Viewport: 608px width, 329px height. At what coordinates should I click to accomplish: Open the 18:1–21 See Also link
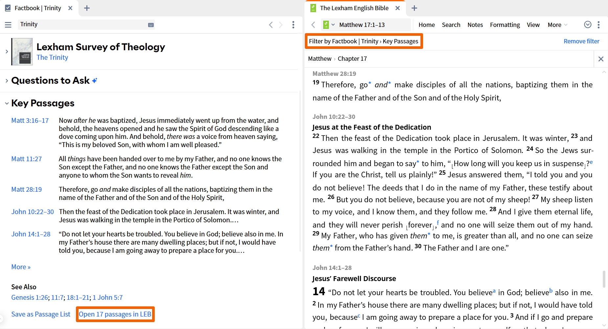tap(78, 297)
